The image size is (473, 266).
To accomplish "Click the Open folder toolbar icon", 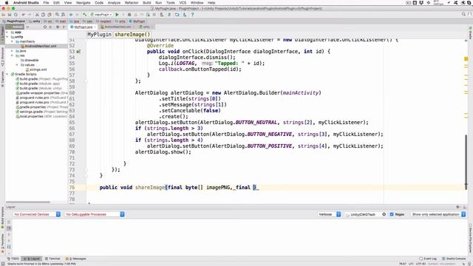I will click(4, 15).
